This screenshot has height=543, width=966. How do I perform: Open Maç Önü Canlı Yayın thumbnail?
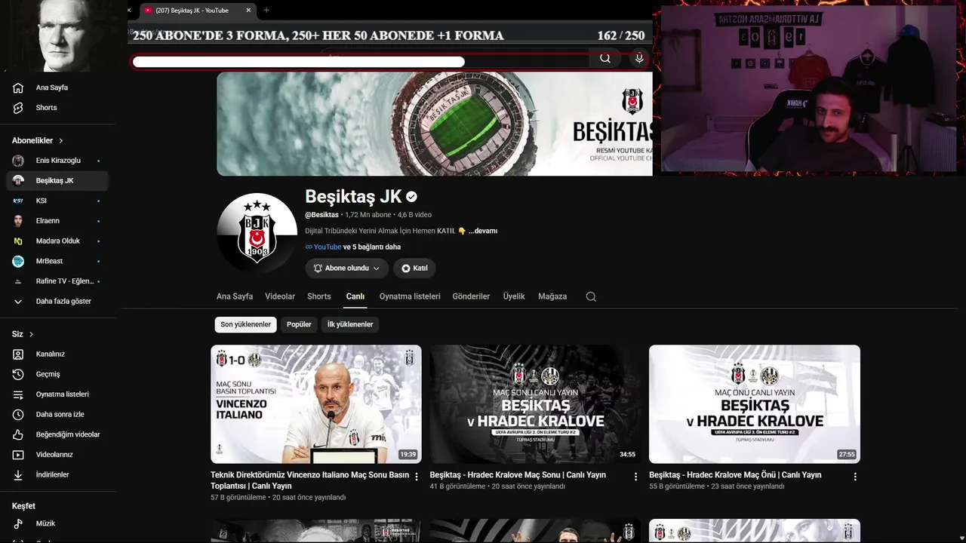(x=755, y=404)
